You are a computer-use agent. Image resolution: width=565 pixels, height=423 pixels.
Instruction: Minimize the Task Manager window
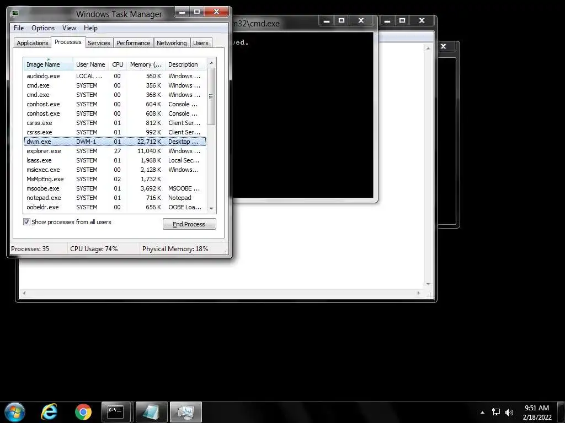[182, 12]
